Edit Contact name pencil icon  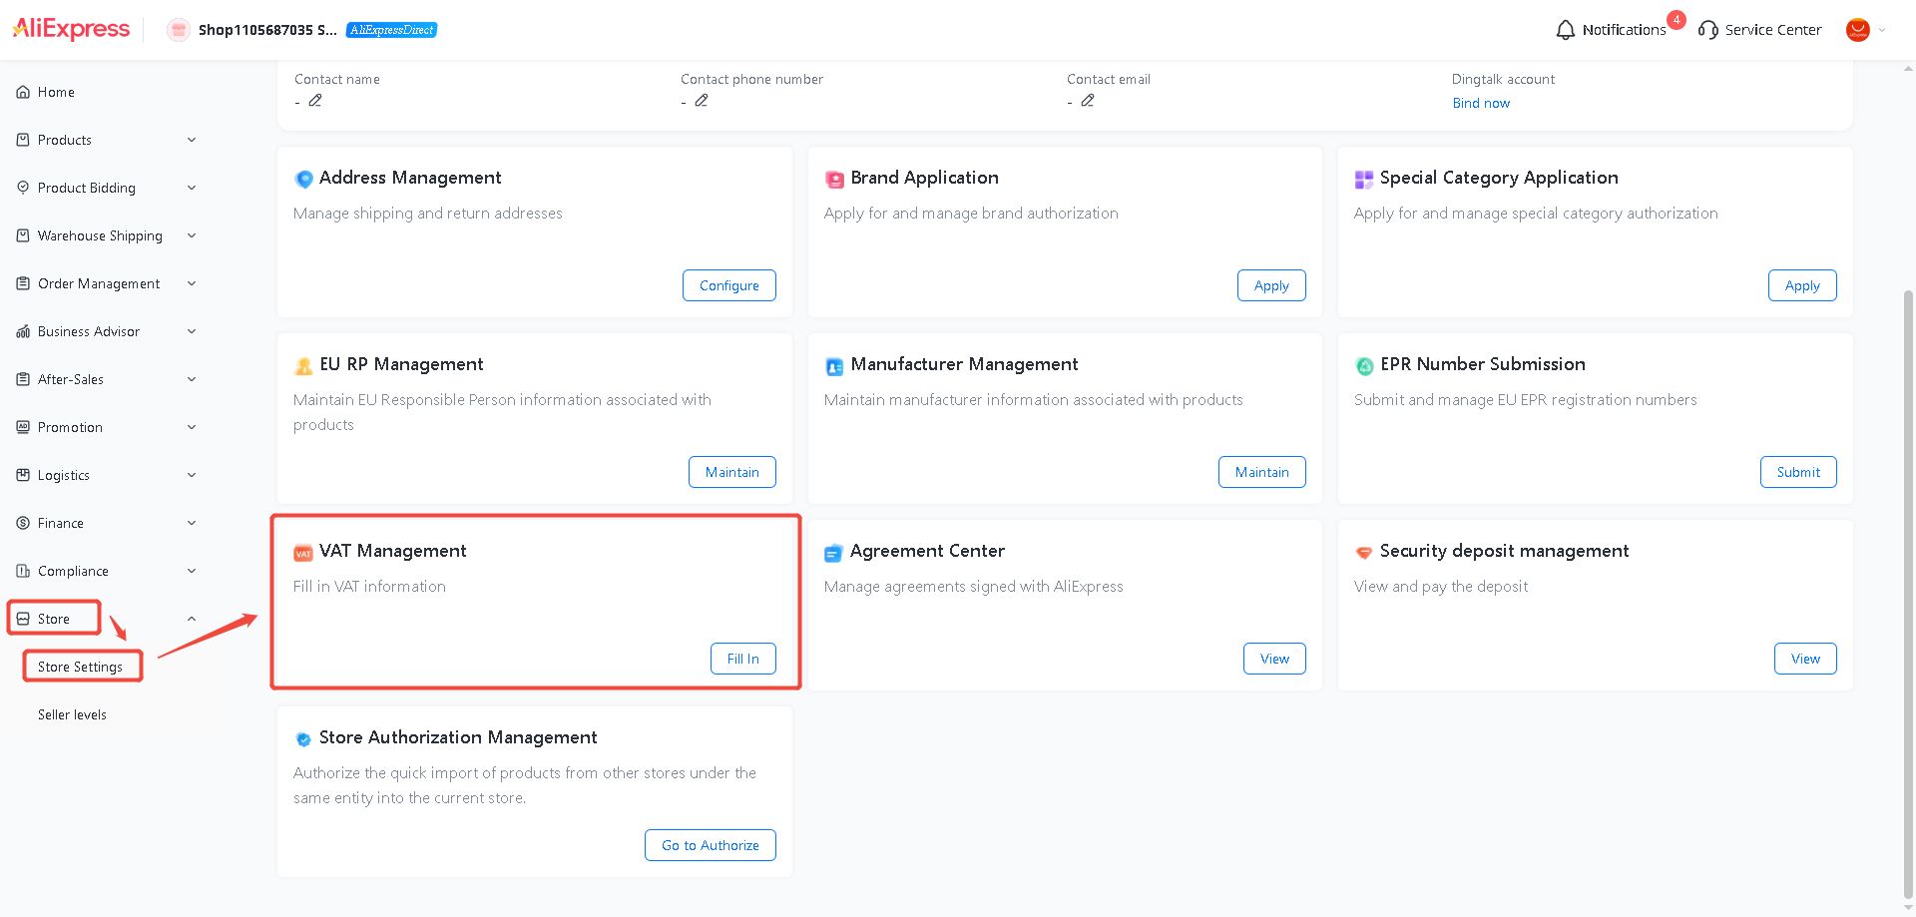click(315, 101)
